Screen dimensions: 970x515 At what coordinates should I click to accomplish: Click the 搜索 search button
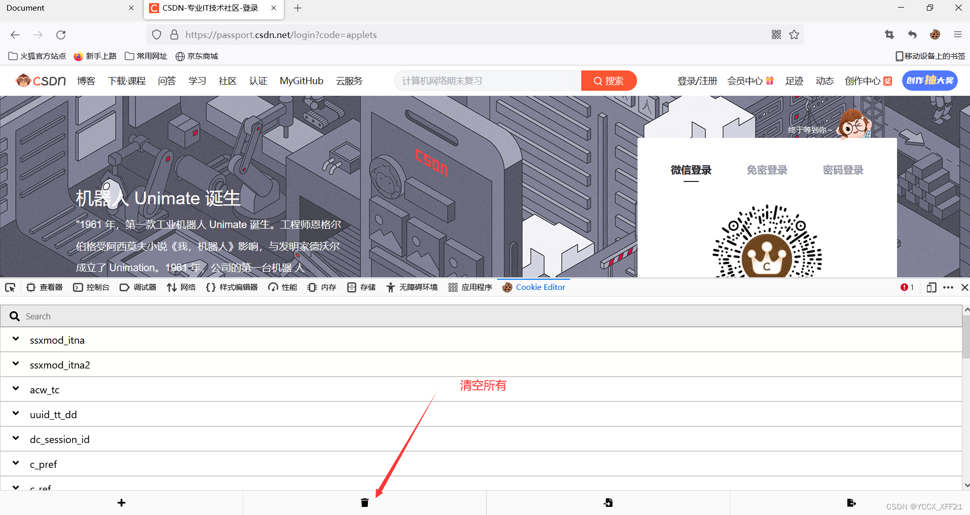pyautogui.click(x=609, y=81)
